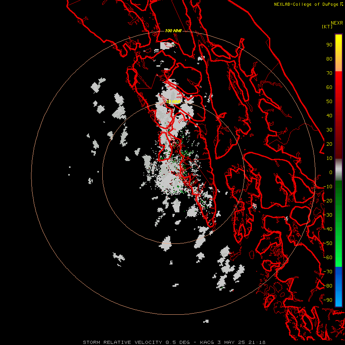
Task: Click the positive 50 scale value
Action: coord(329,102)
